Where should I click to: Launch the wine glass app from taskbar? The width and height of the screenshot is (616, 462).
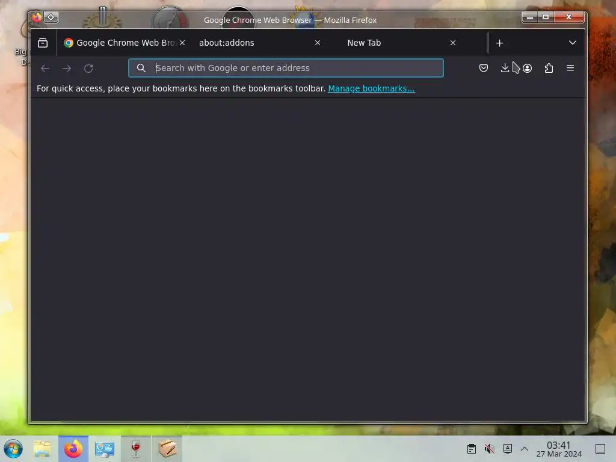(x=136, y=449)
